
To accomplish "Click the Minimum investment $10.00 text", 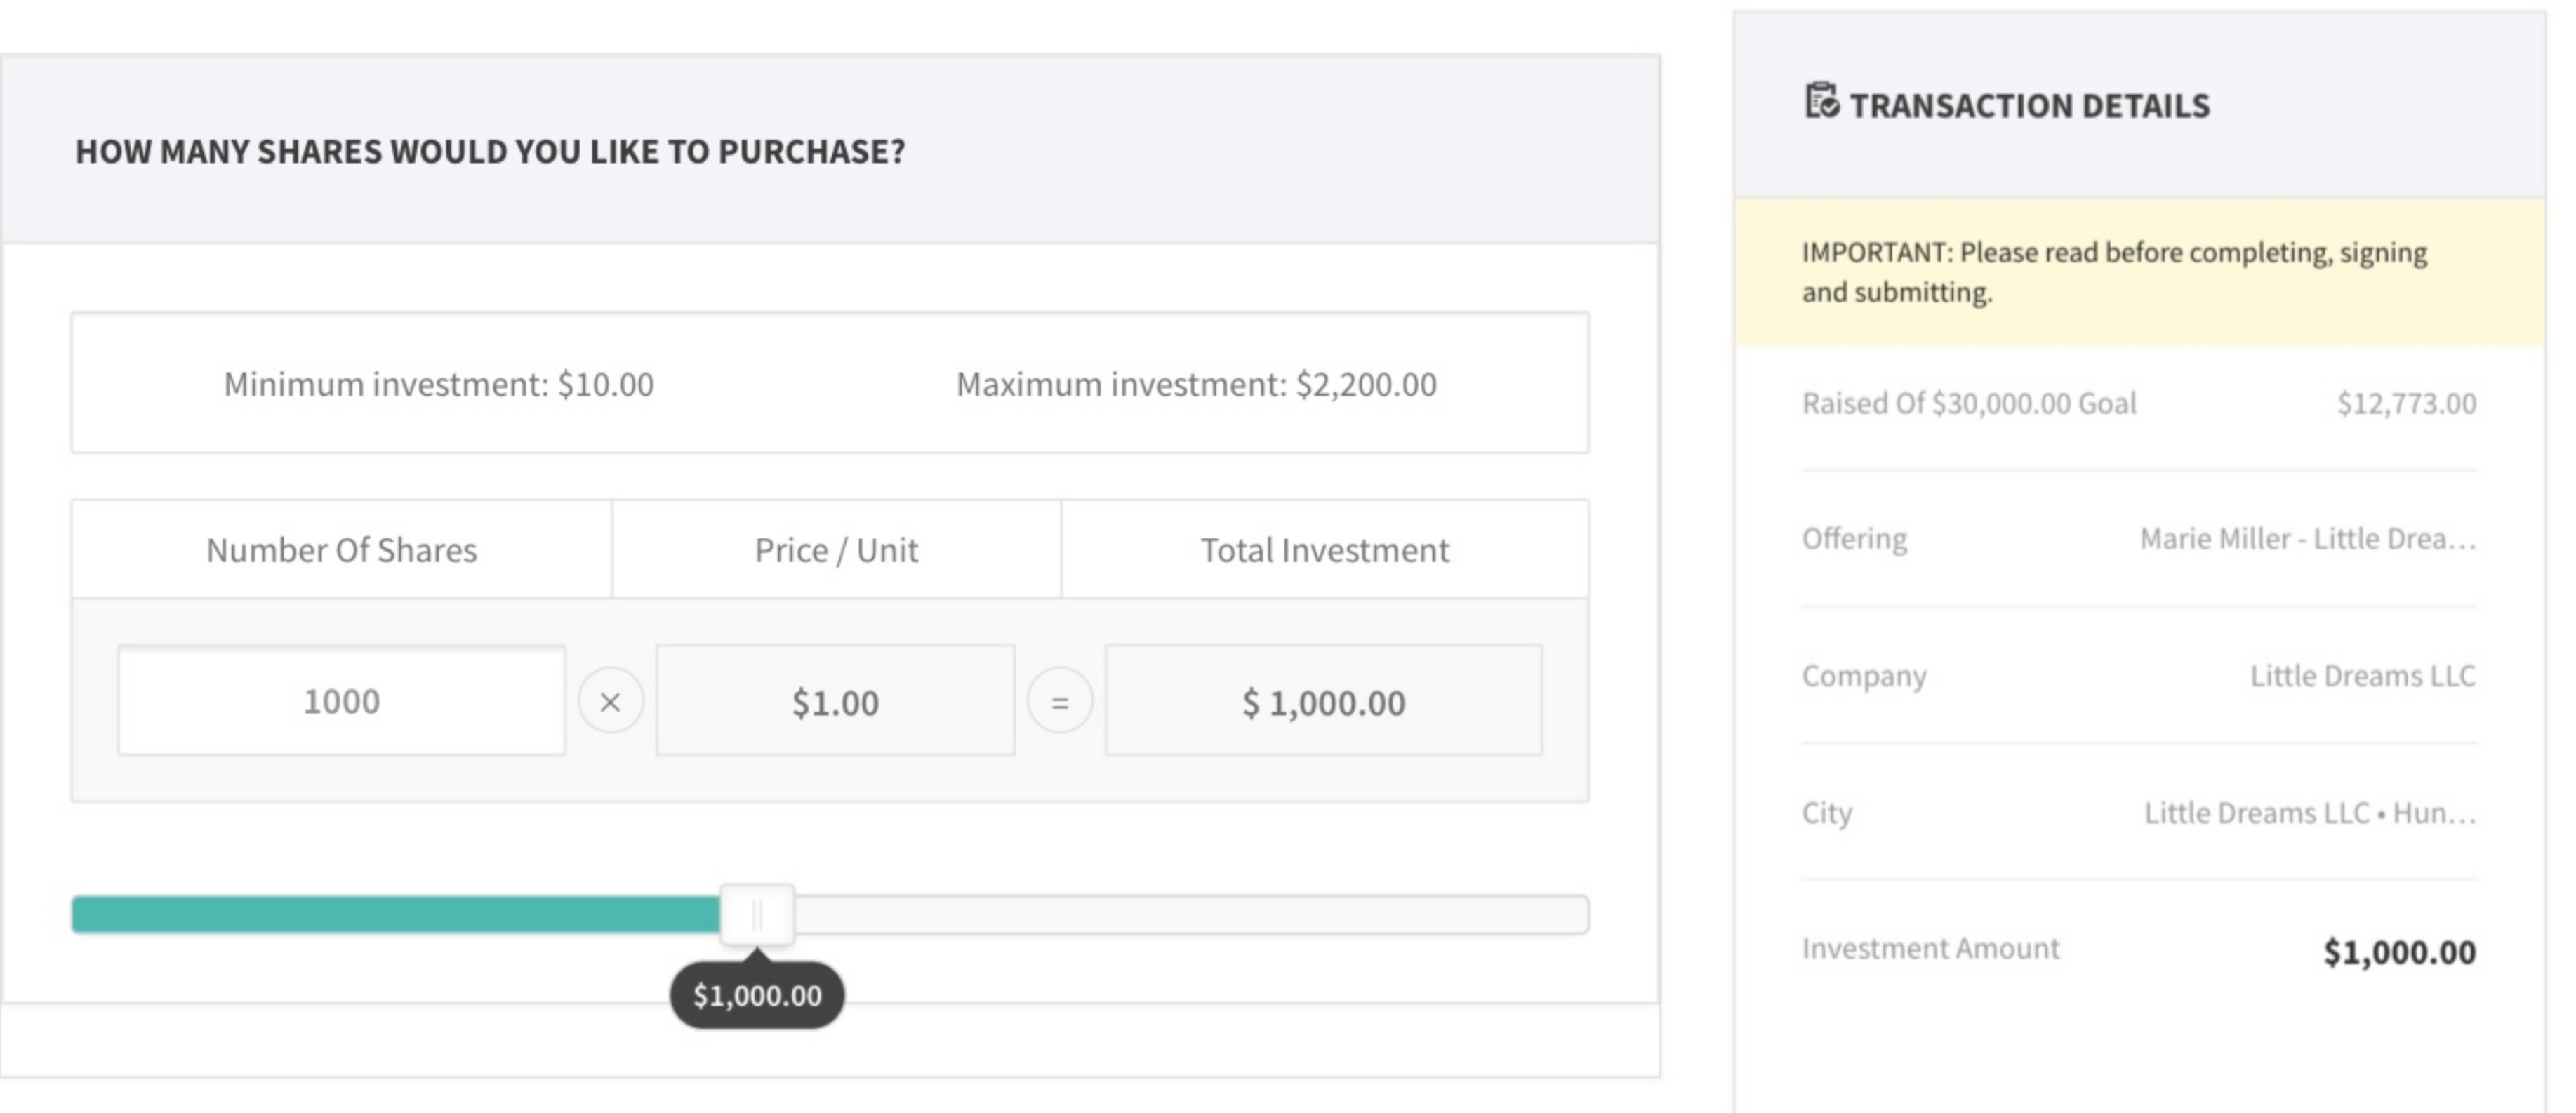I will (438, 384).
